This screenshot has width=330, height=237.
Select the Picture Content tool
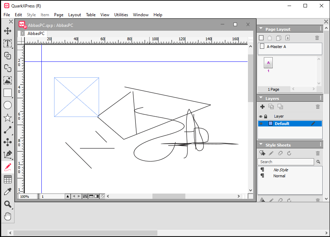click(7, 81)
